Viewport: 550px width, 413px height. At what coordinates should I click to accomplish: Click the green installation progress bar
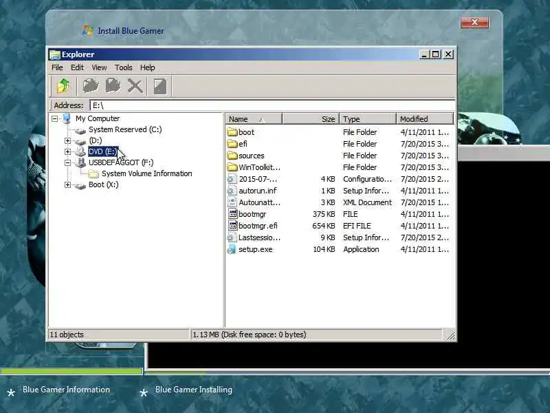[x=71, y=371]
